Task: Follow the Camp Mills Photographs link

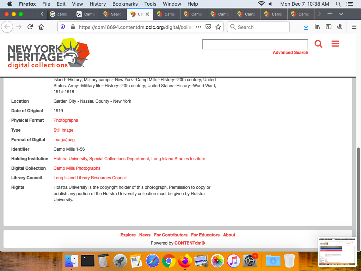Action: pyautogui.click(x=77, y=168)
